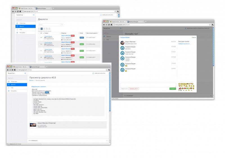Click the scroll-to-top chevron in the Онлайн чат footer

pos(211,95)
